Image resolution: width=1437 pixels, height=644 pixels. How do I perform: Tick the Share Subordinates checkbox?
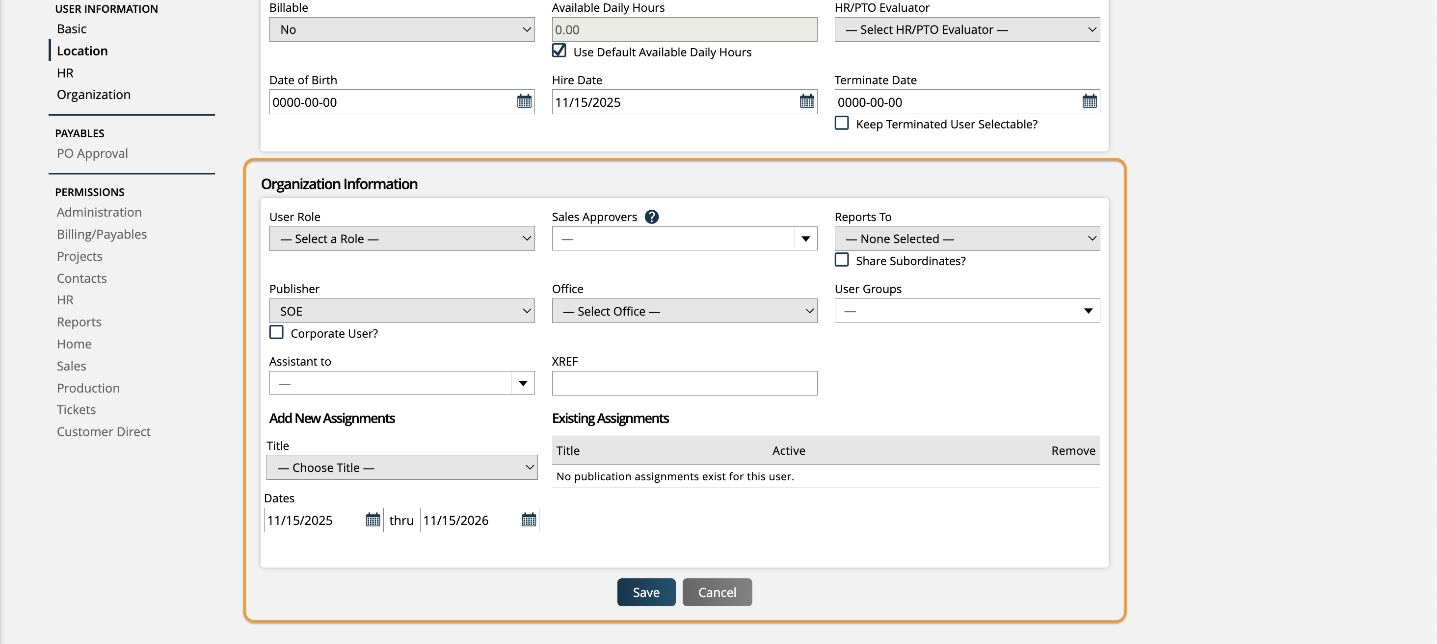coord(841,260)
